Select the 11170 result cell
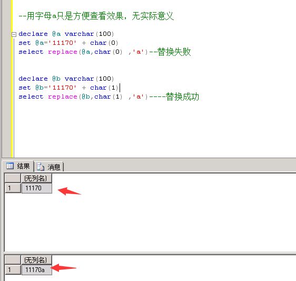296x281 pixels. [x=37, y=188]
